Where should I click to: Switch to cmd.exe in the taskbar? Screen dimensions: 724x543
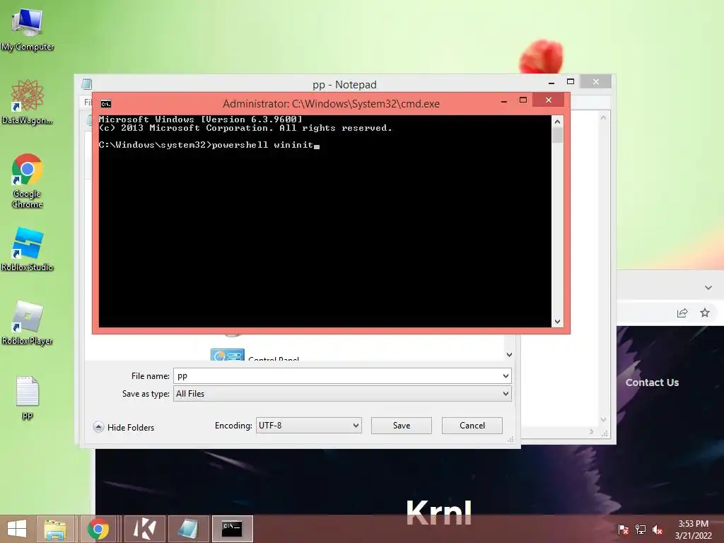point(232,529)
